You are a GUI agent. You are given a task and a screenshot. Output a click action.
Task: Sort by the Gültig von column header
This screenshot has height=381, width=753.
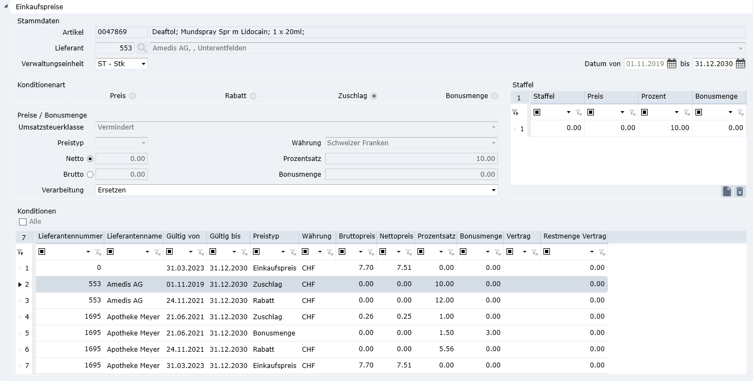pyautogui.click(x=183, y=236)
